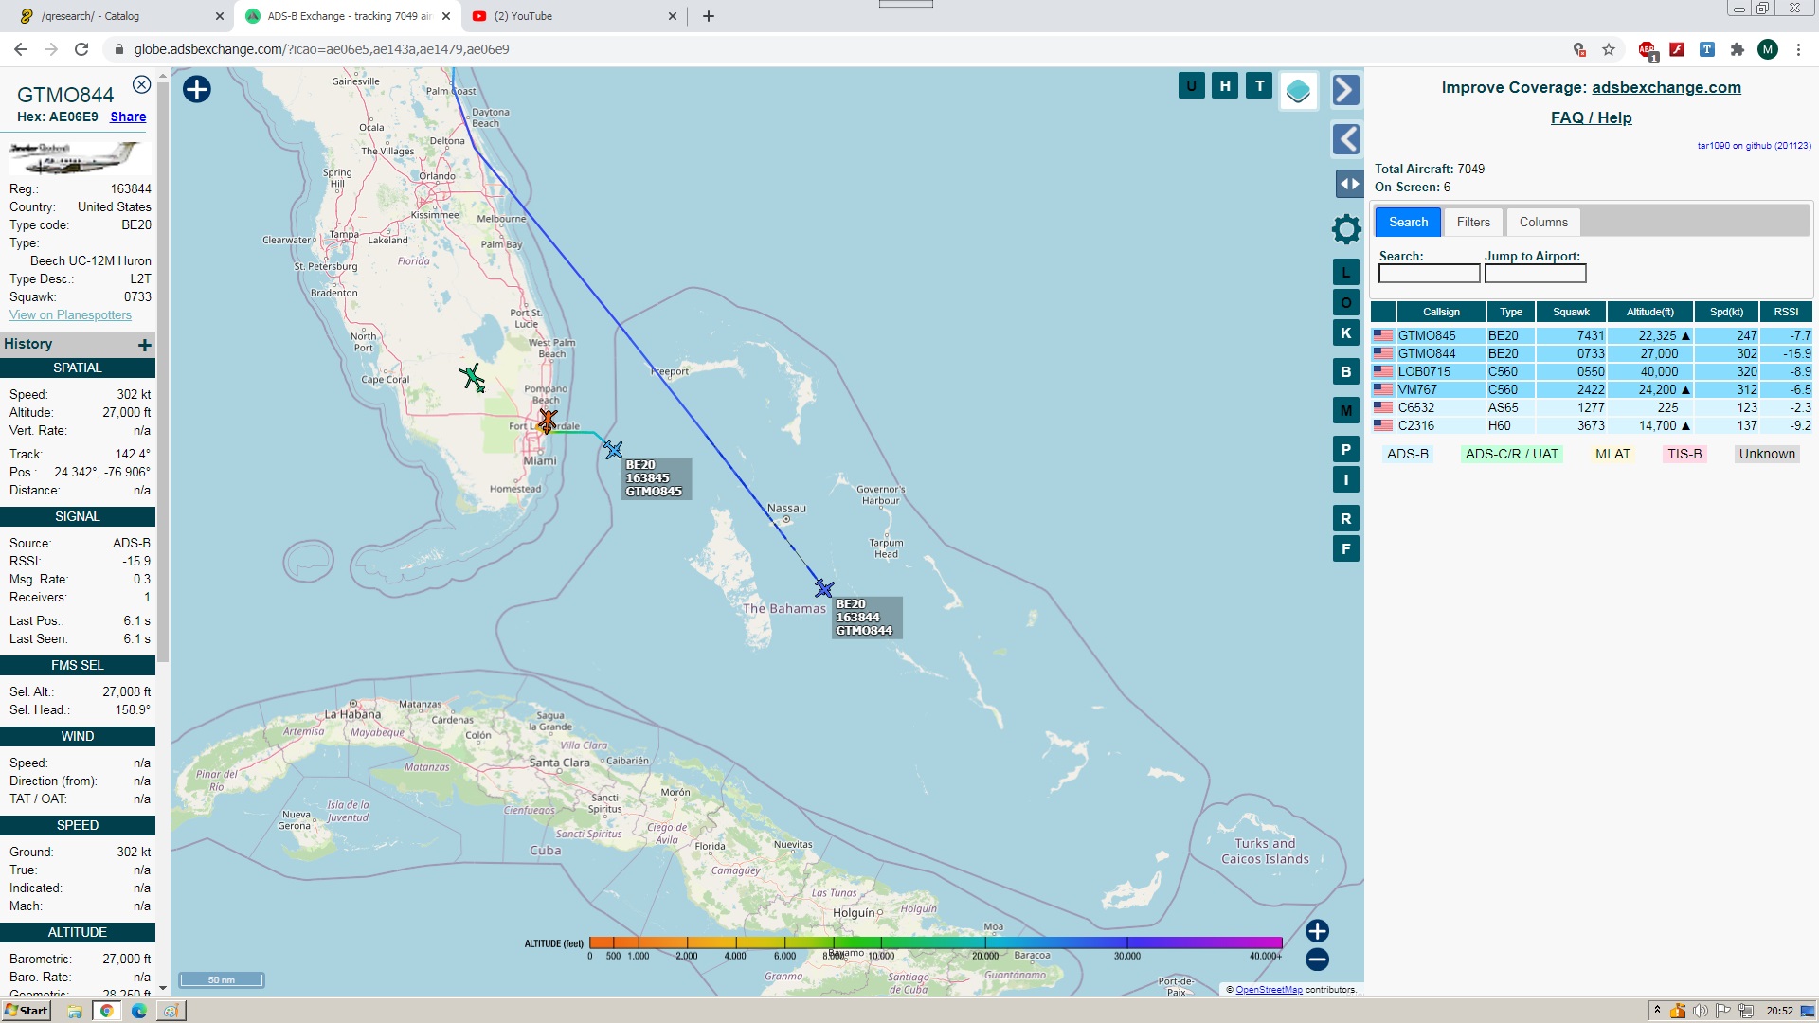Open View on Planespotters link
Viewport: 1819px width, 1023px height.
70,315
